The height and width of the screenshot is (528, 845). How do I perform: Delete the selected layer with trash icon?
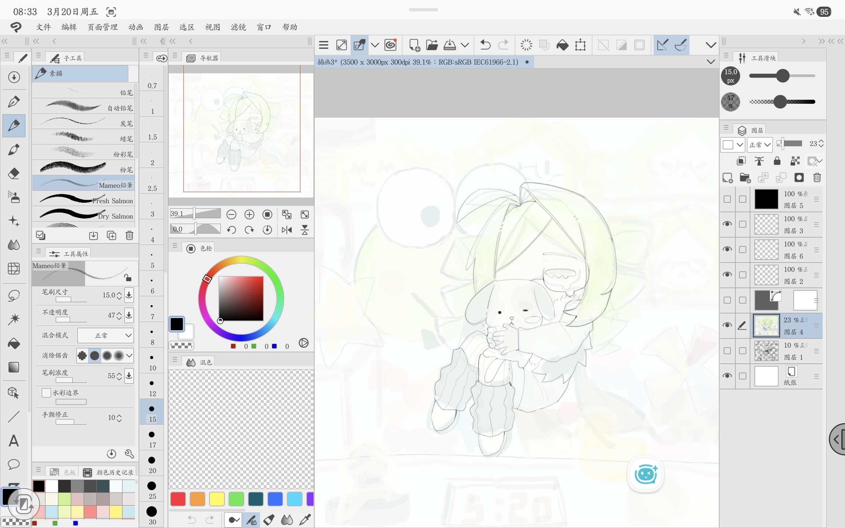tap(817, 178)
